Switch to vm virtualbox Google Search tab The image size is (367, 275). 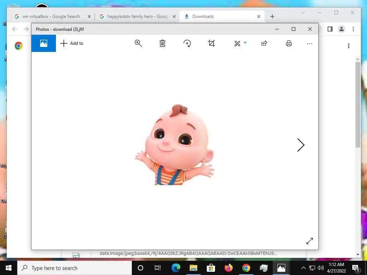click(x=51, y=16)
